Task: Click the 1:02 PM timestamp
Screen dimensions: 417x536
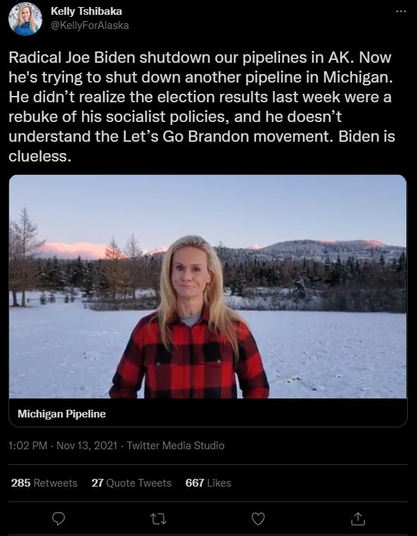Action: tap(28, 446)
